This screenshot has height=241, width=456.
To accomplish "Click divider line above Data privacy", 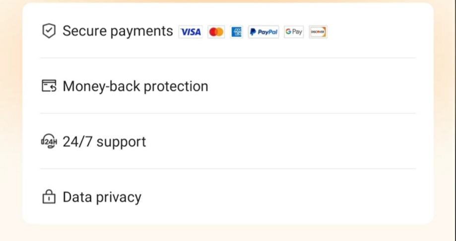I will pyautogui.click(x=228, y=169).
